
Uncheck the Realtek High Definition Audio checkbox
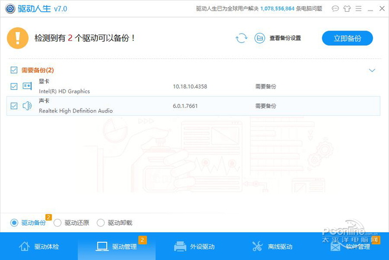pos(14,106)
